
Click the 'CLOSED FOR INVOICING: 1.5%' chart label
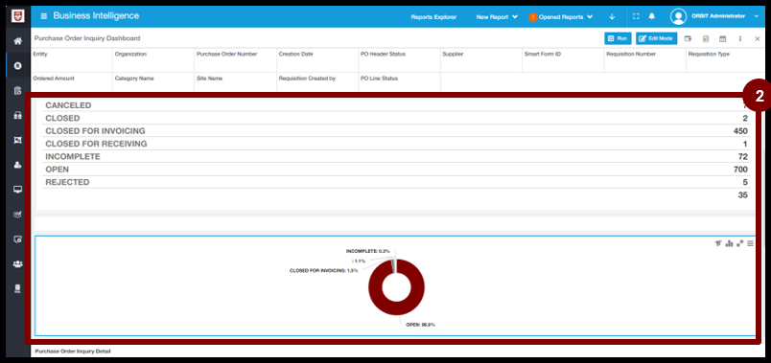pyautogui.click(x=323, y=271)
